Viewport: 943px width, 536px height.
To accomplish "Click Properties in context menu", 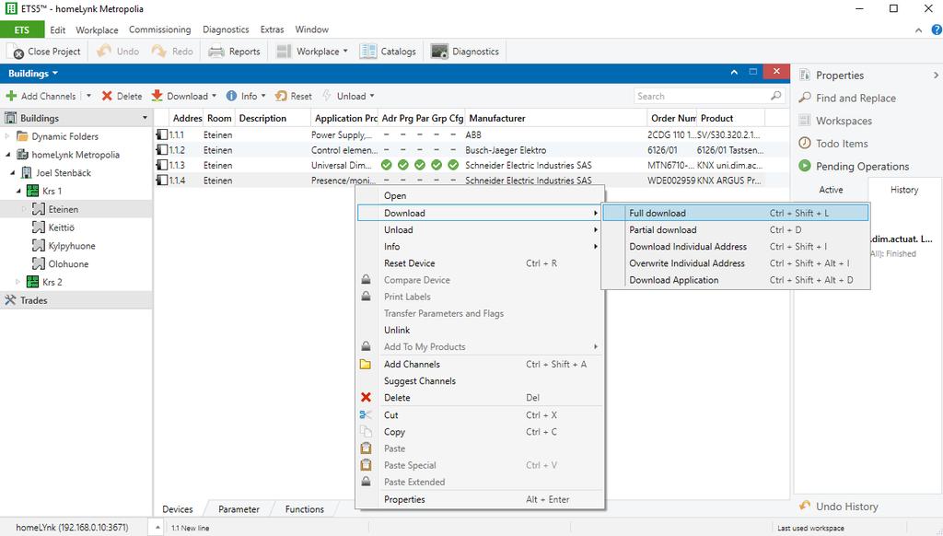I will (480, 499).
